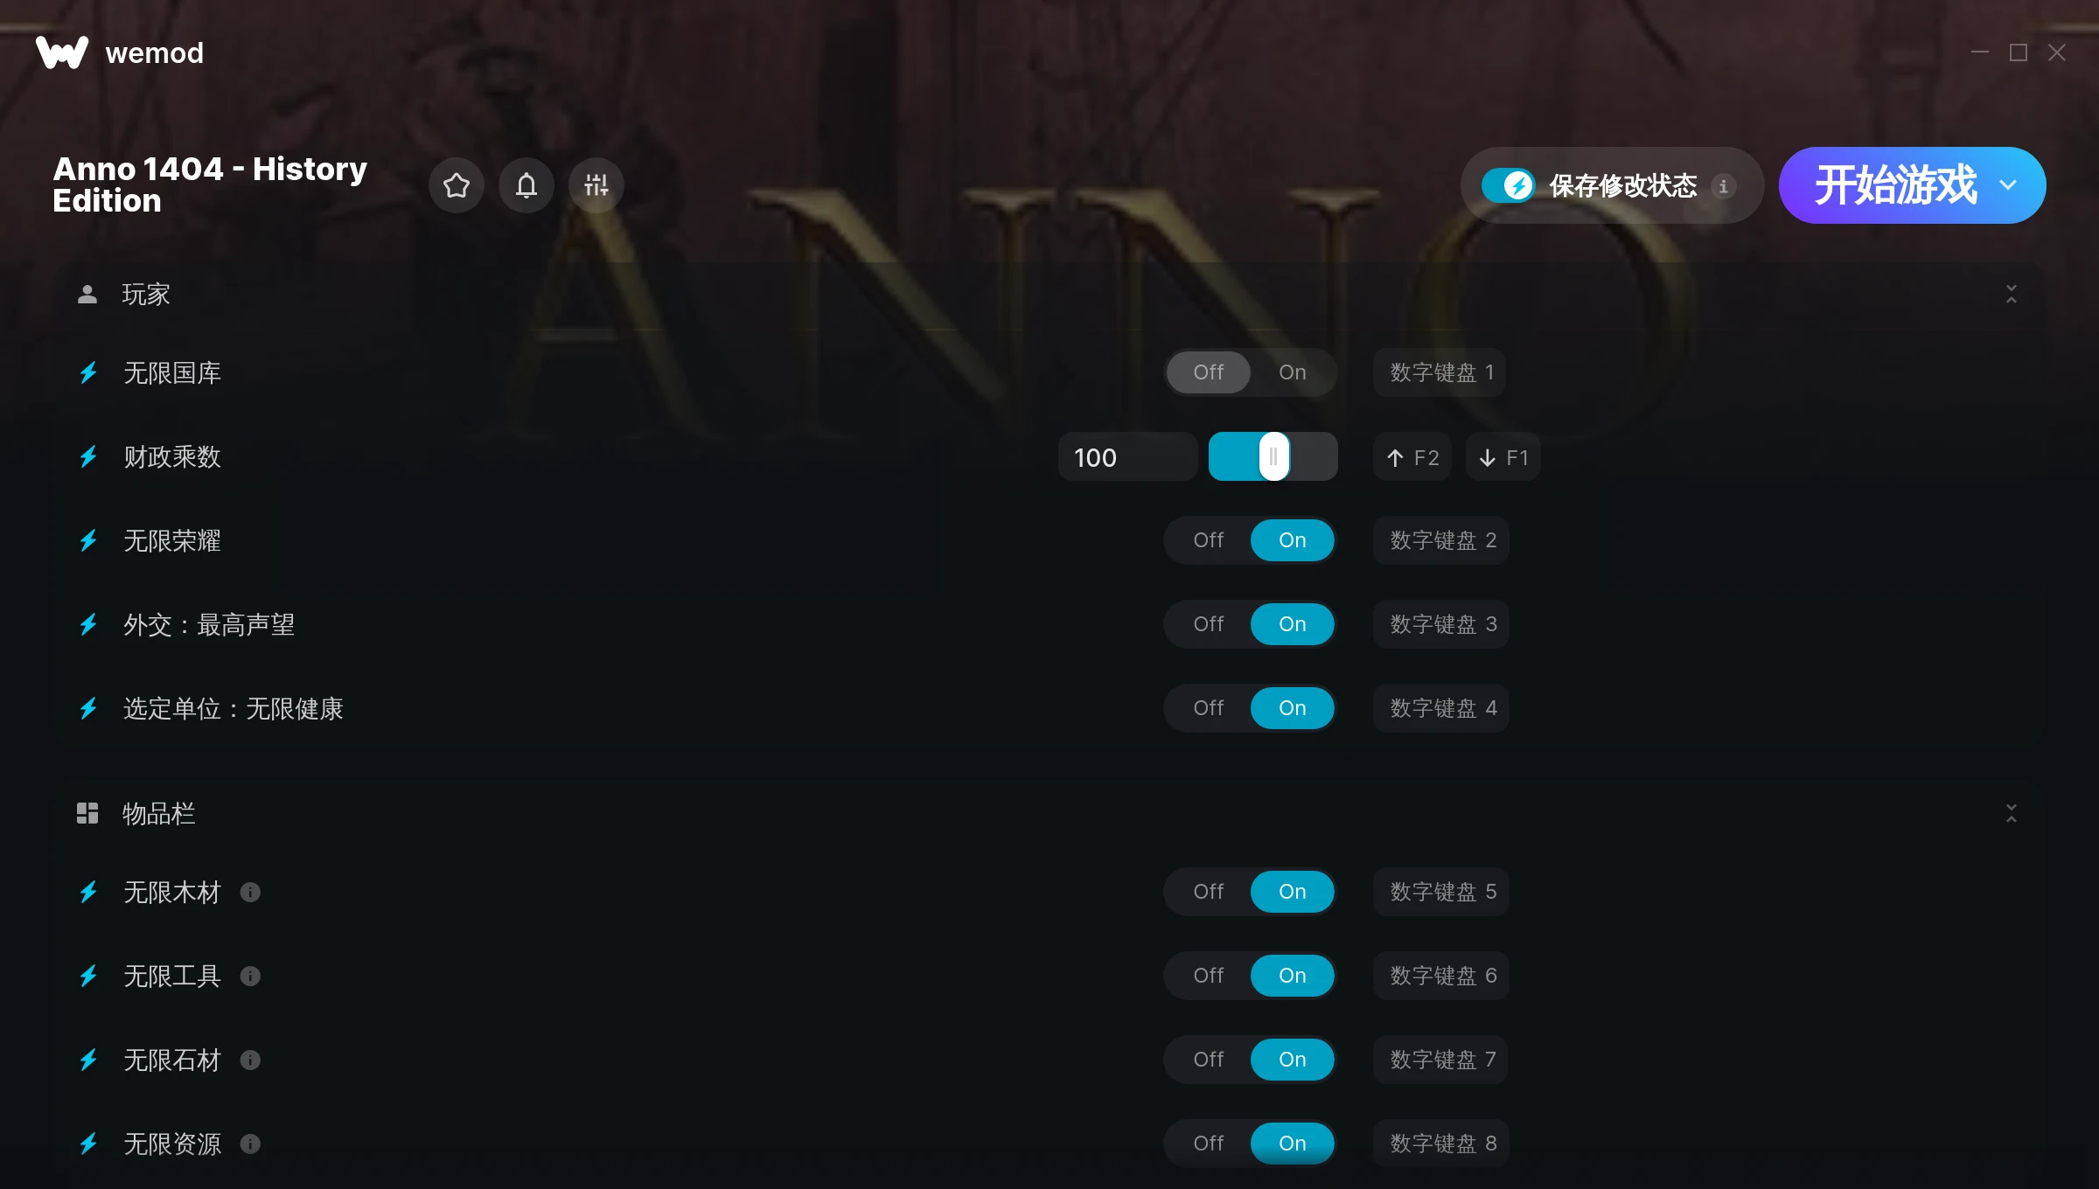
Task: Click the favorite star icon
Action: tap(457, 185)
